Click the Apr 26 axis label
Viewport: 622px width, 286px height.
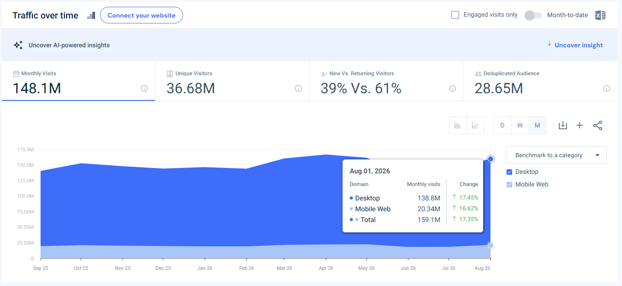pyautogui.click(x=325, y=268)
